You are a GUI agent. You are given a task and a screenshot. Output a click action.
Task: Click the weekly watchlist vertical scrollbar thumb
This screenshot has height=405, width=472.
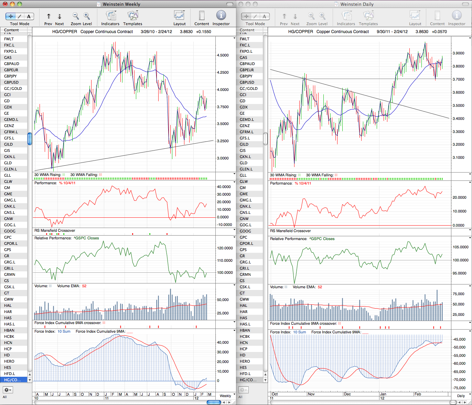tap(30, 138)
